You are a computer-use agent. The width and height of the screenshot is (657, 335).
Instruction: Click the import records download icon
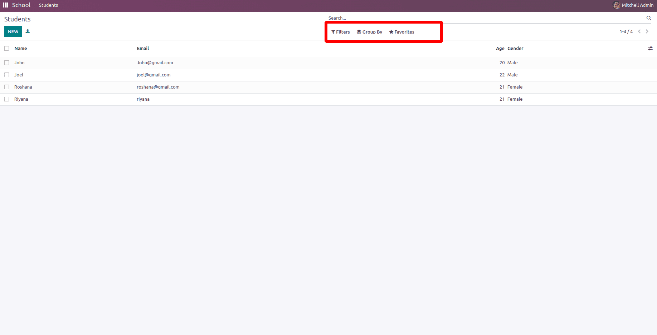point(28,31)
